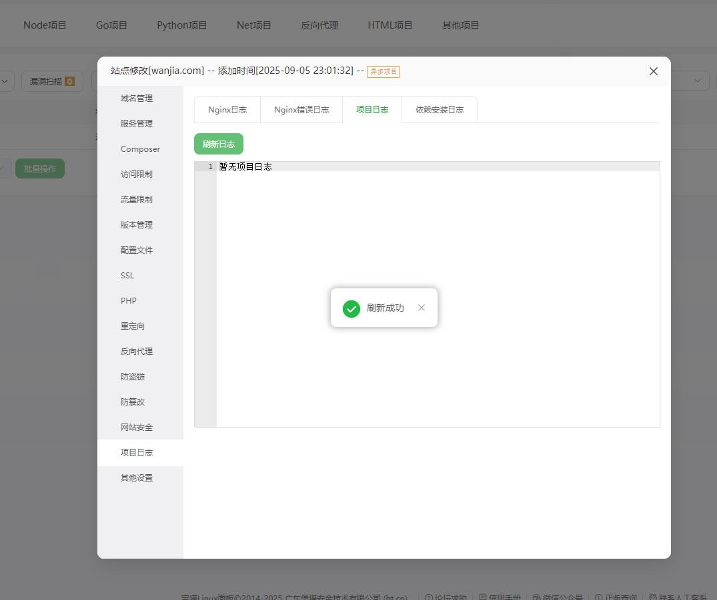Image resolution: width=717 pixels, height=600 pixels.
Task: Click the 刷新日志 button
Action: (219, 144)
